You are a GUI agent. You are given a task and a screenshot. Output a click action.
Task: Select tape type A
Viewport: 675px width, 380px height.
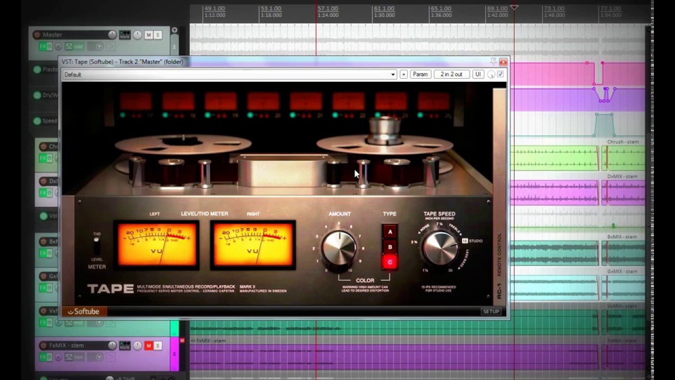(390, 232)
